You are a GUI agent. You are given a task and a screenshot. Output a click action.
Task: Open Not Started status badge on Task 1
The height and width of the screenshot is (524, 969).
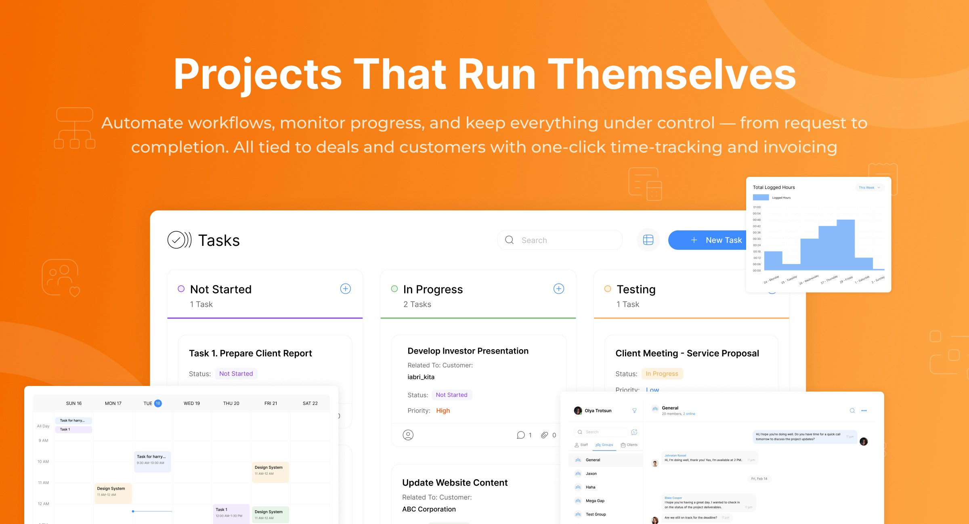(236, 374)
